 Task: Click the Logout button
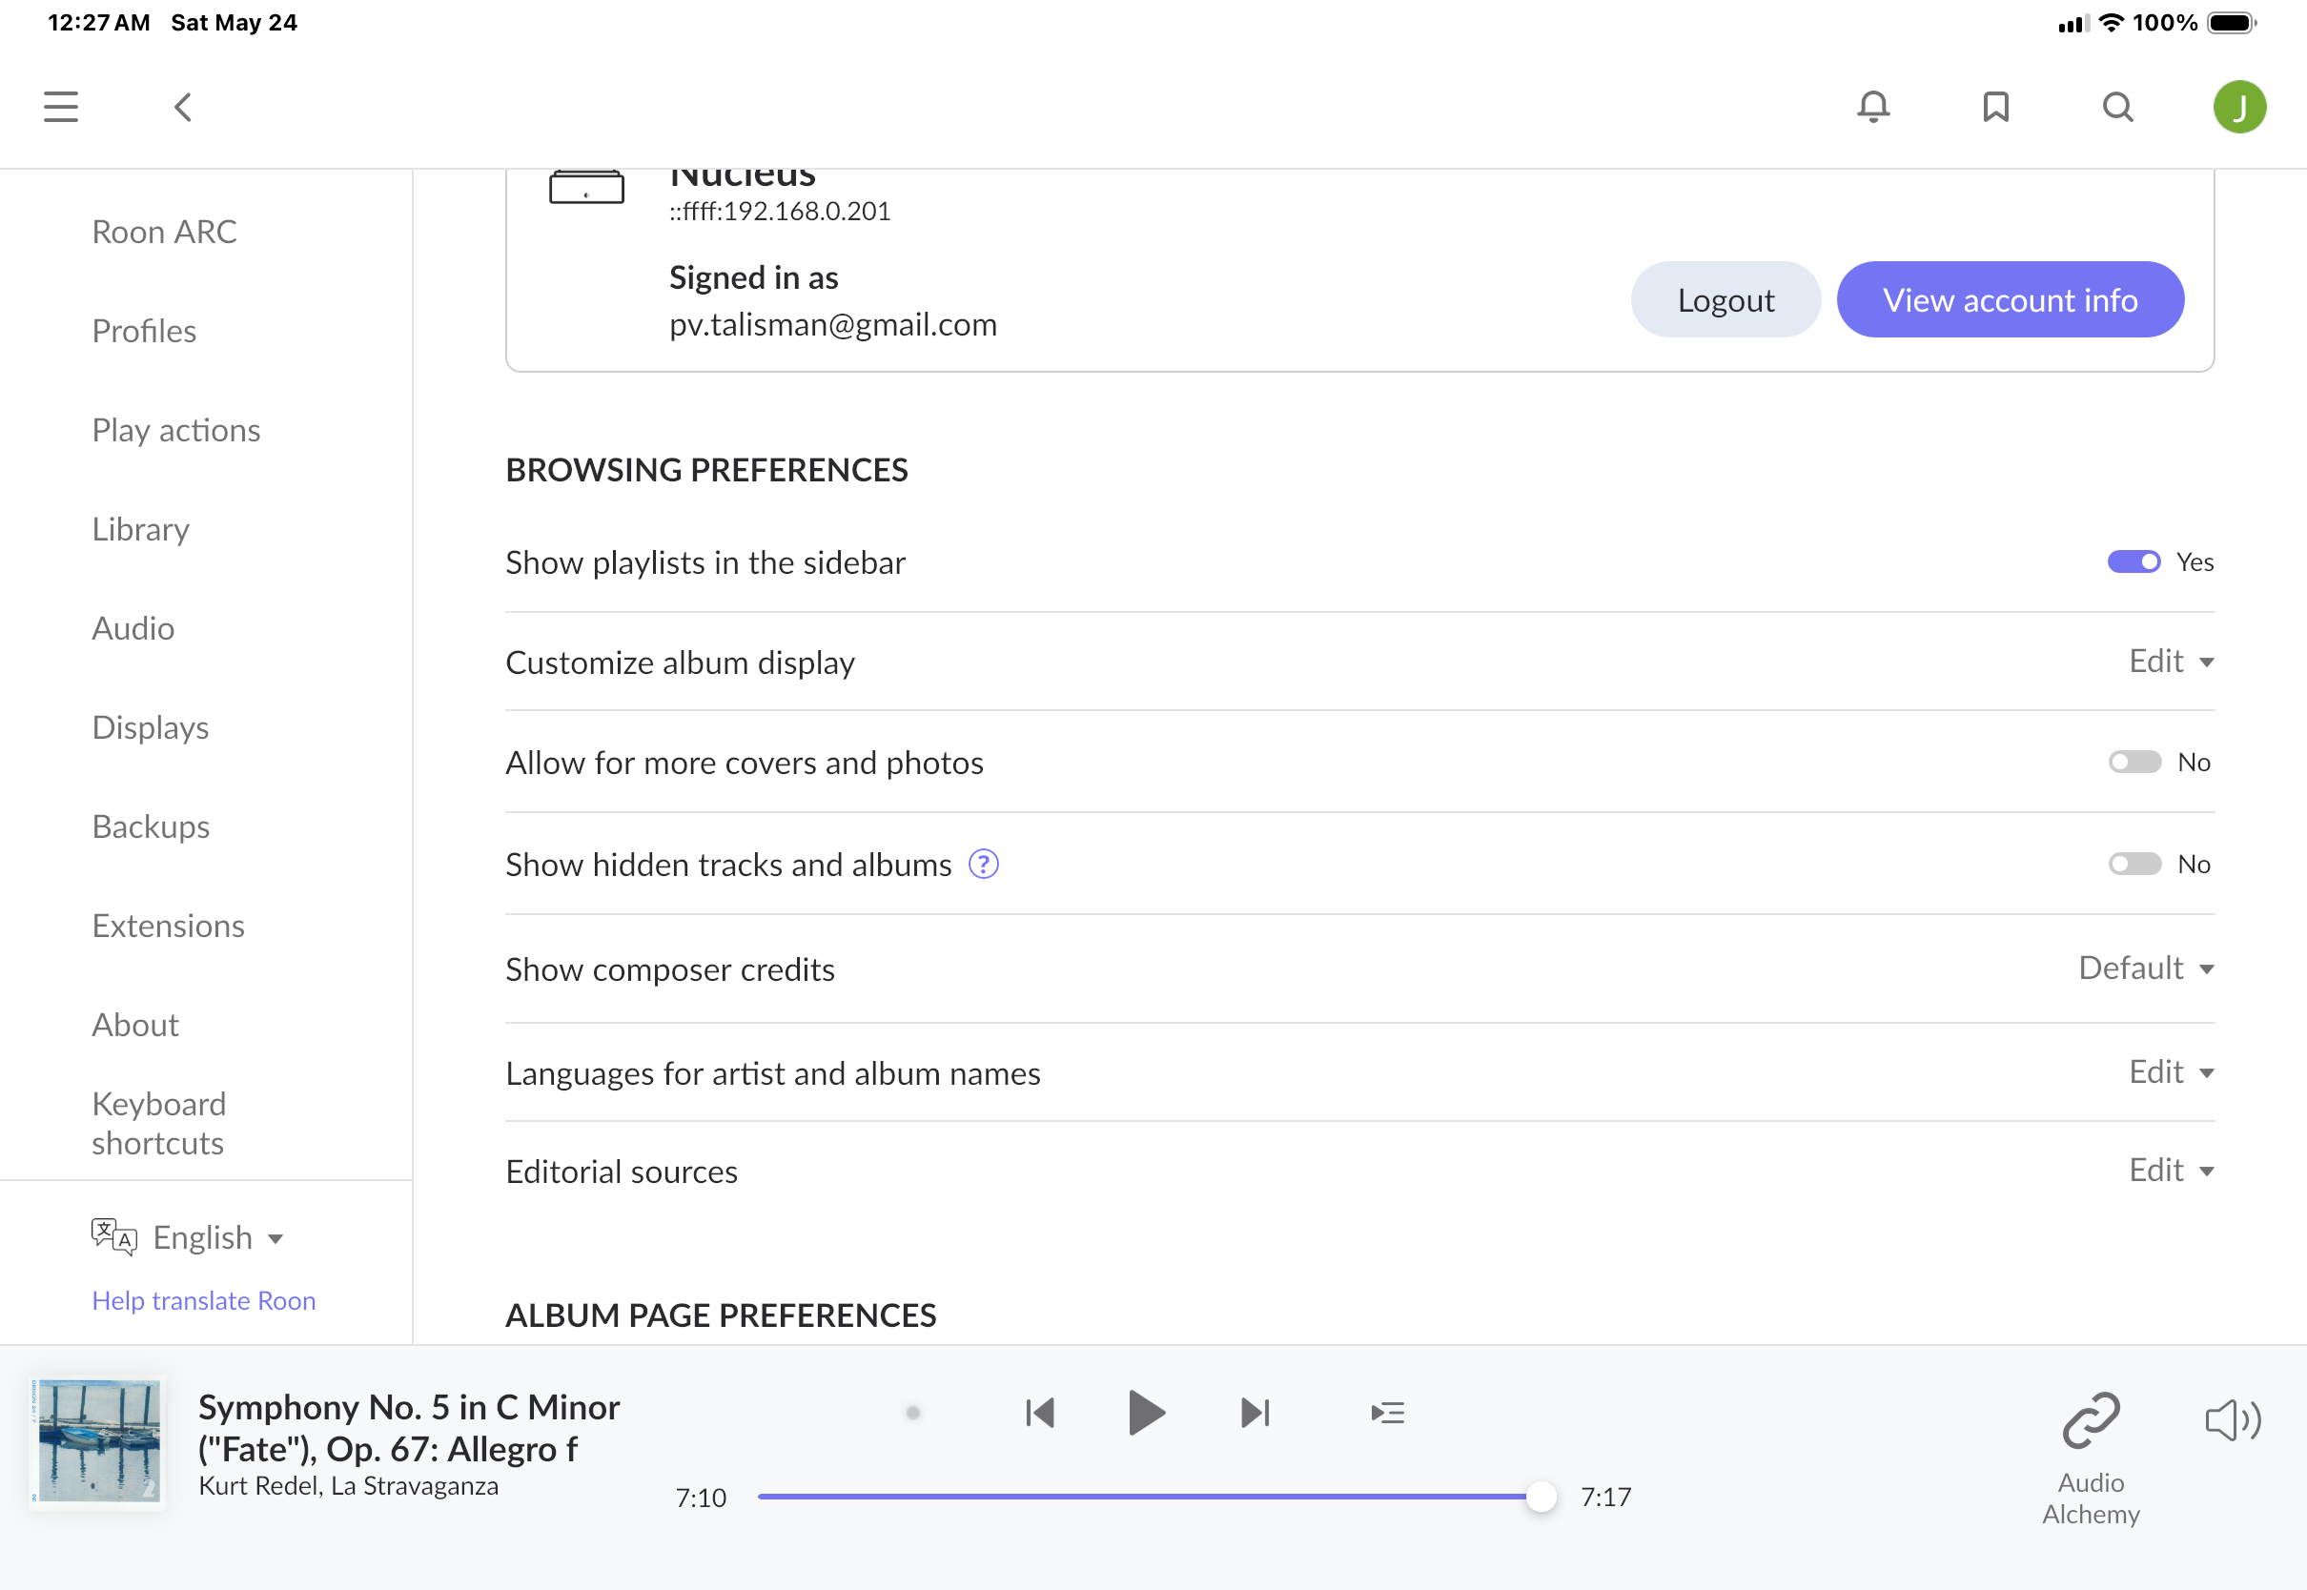tap(1725, 300)
